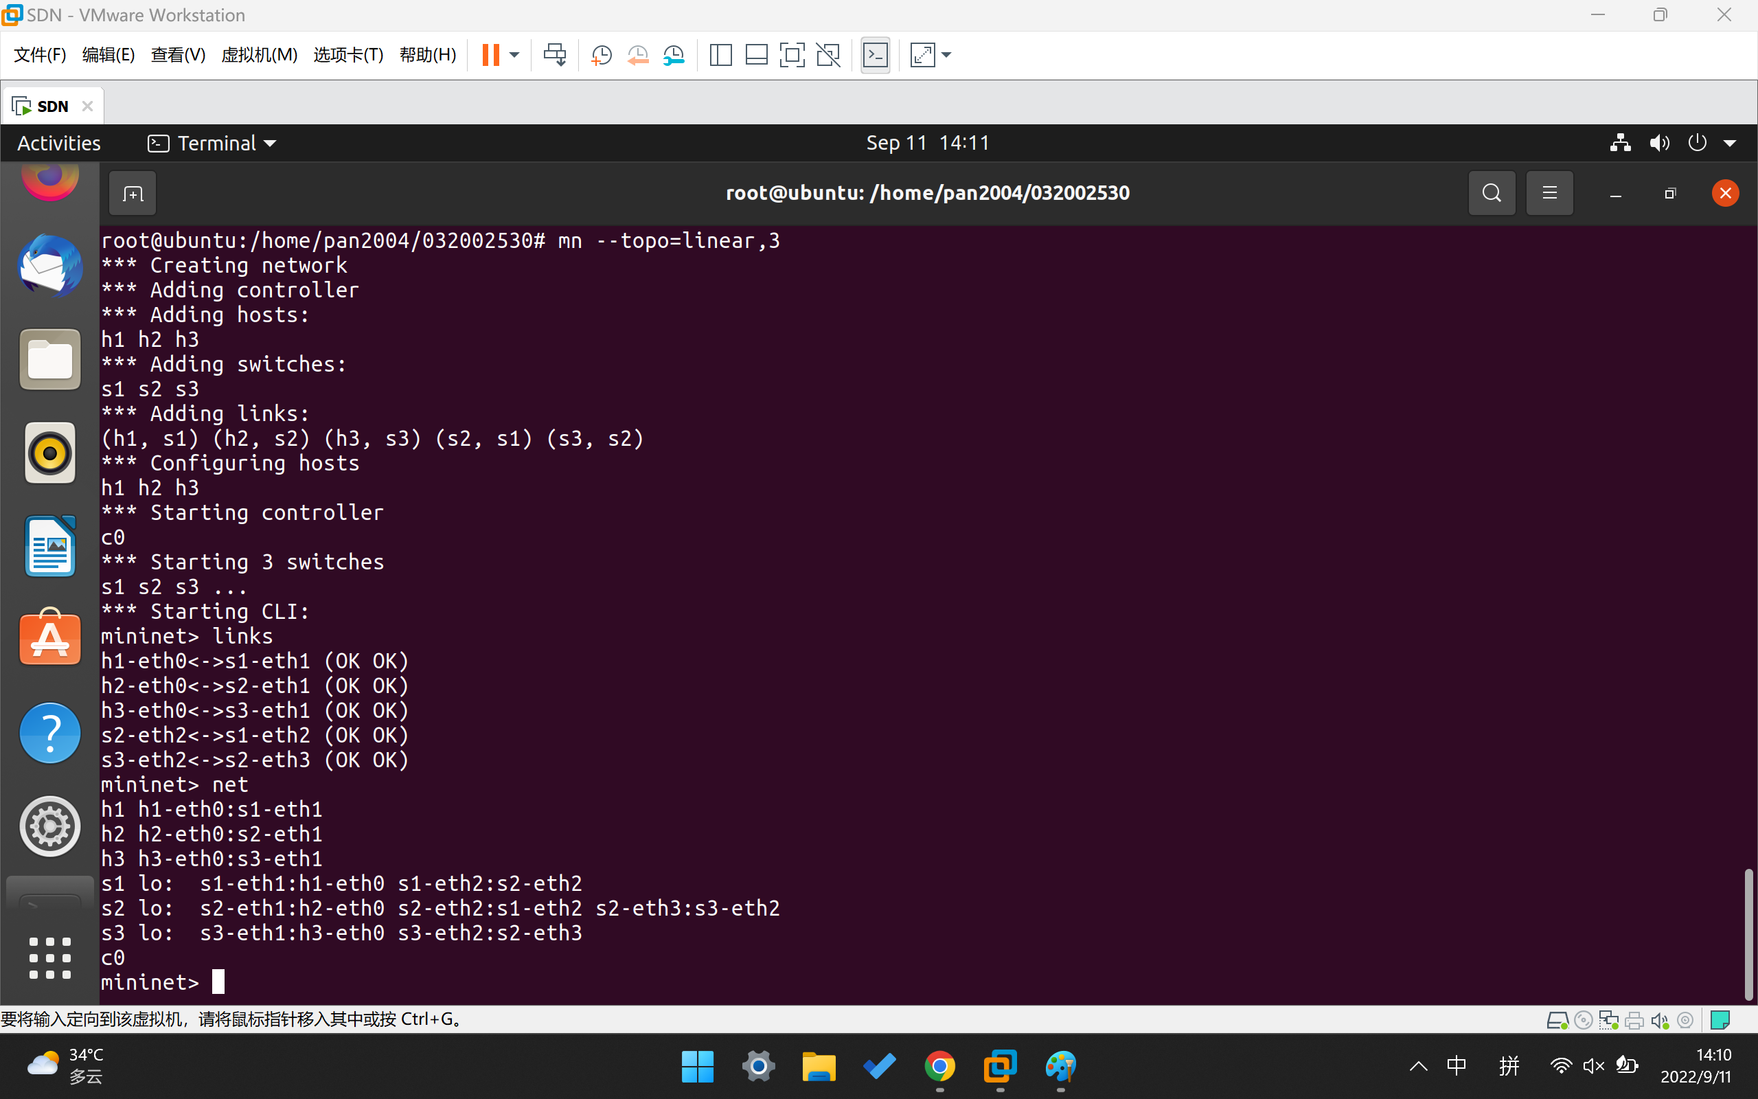This screenshot has width=1758, height=1099.
Task: Open File Explorer from the Windows taskbar
Action: coord(819,1066)
